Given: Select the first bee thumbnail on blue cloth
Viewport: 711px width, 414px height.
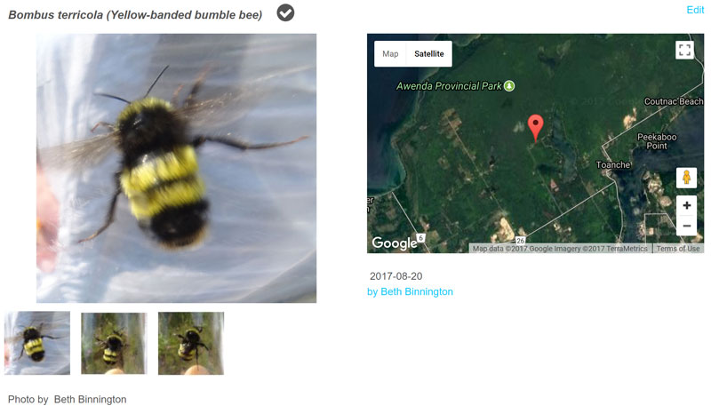Looking at the screenshot, I should pyautogui.click(x=37, y=343).
